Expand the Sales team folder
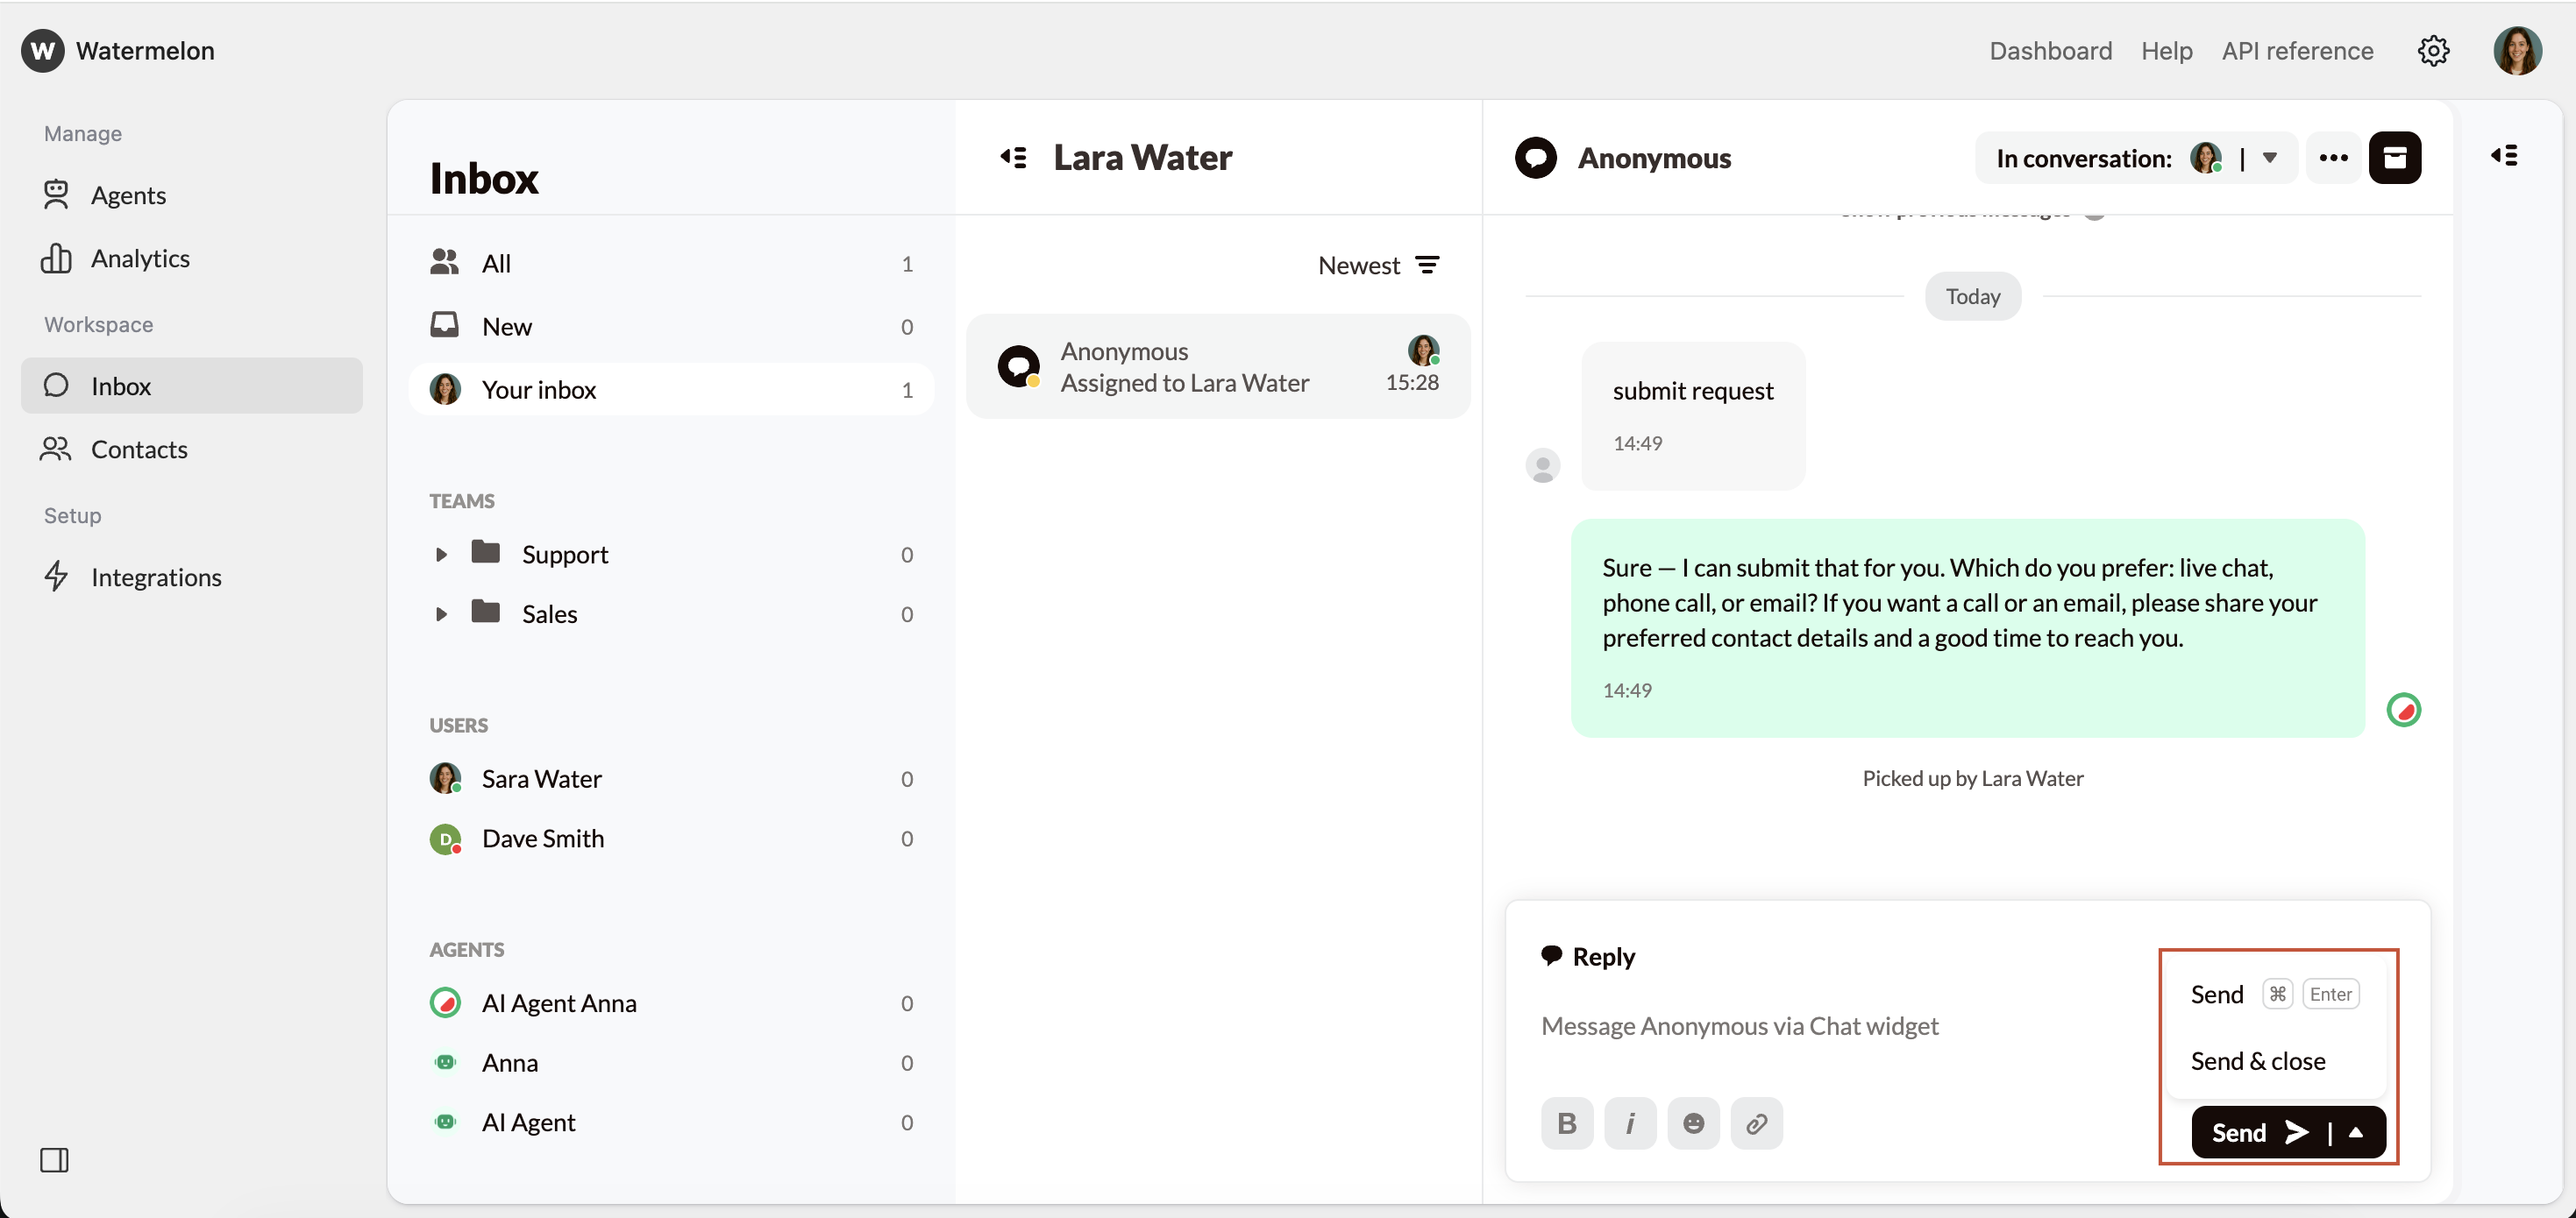This screenshot has height=1218, width=2576. click(x=443, y=613)
